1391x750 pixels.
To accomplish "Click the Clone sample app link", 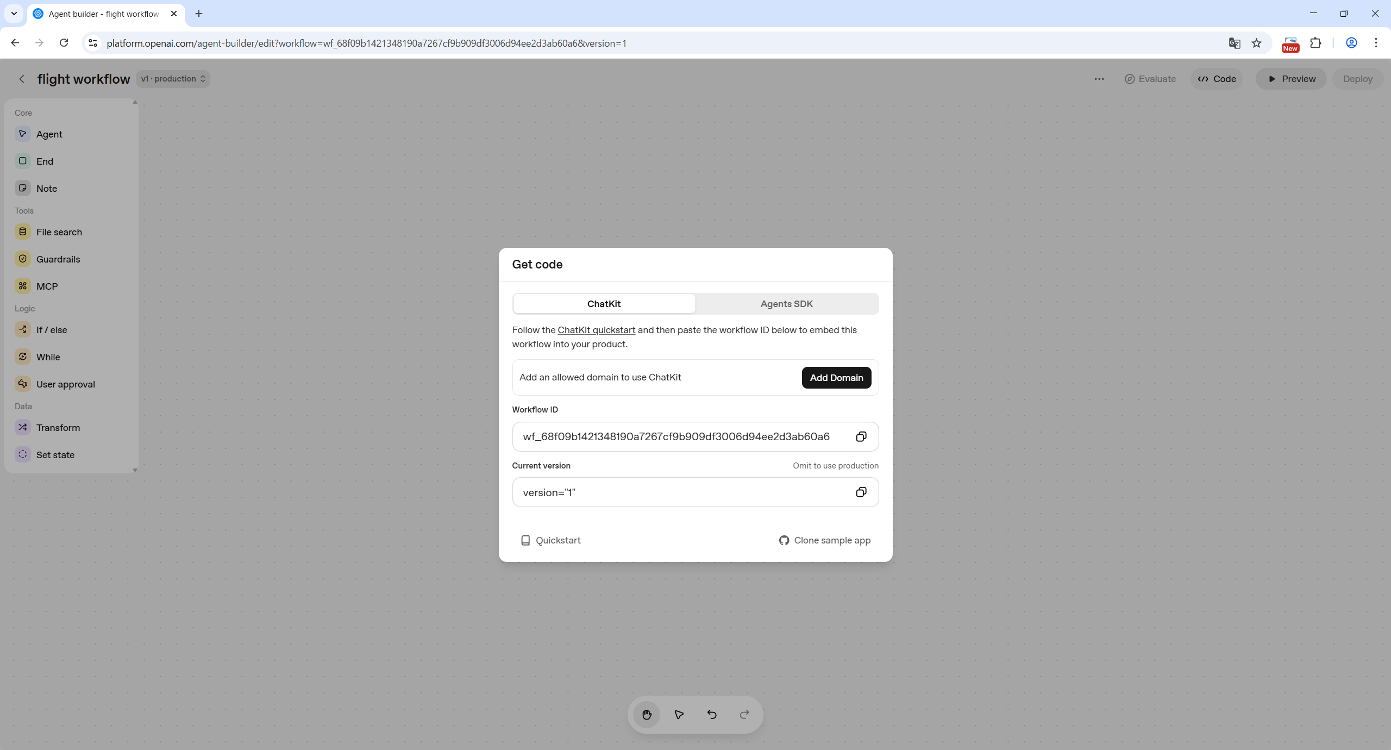I will pos(825,540).
